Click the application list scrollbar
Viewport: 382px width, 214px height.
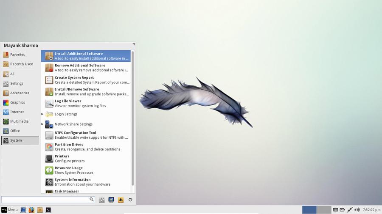tap(132, 118)
